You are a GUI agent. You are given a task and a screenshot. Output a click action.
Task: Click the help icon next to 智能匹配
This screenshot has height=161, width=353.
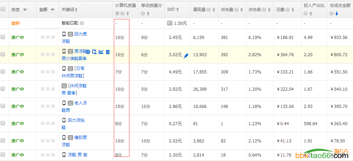[x=82, y=23]
